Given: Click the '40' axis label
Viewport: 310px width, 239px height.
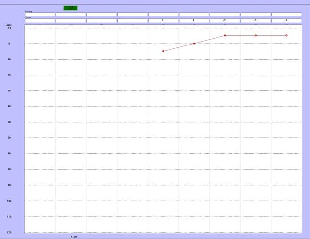Looking at the screenshot, I should tap(9, 106).
